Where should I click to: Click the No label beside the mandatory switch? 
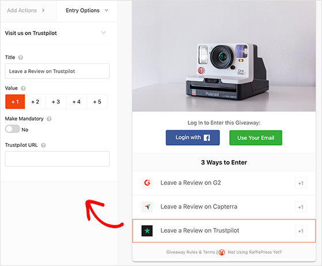click(25, 130)
